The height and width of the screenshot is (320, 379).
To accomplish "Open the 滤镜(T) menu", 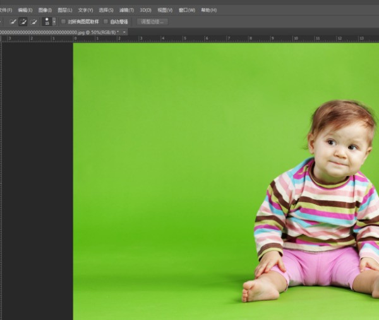I will (126, 10).
